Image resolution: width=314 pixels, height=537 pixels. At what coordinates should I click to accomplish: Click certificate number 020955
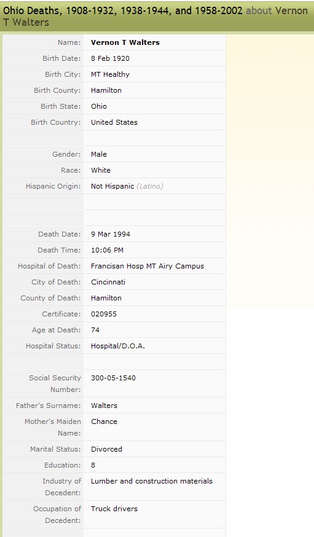[x=104, y=314]
